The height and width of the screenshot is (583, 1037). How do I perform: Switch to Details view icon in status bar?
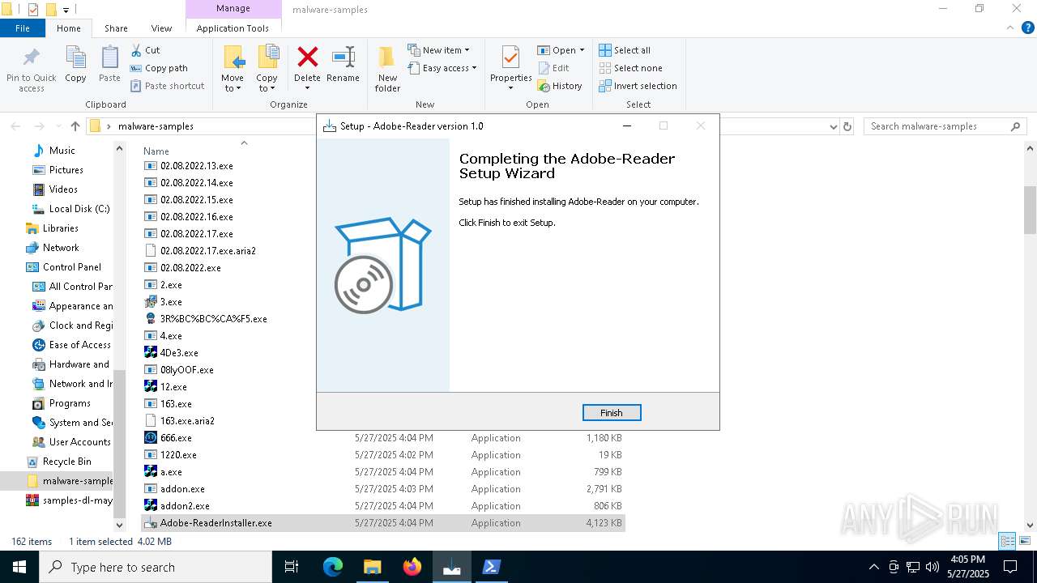pos(1007,541)
